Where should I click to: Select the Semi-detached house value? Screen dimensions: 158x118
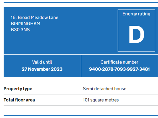click(x=105, y=89)
